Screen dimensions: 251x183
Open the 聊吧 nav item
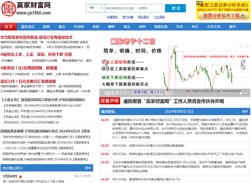point(111,27)
